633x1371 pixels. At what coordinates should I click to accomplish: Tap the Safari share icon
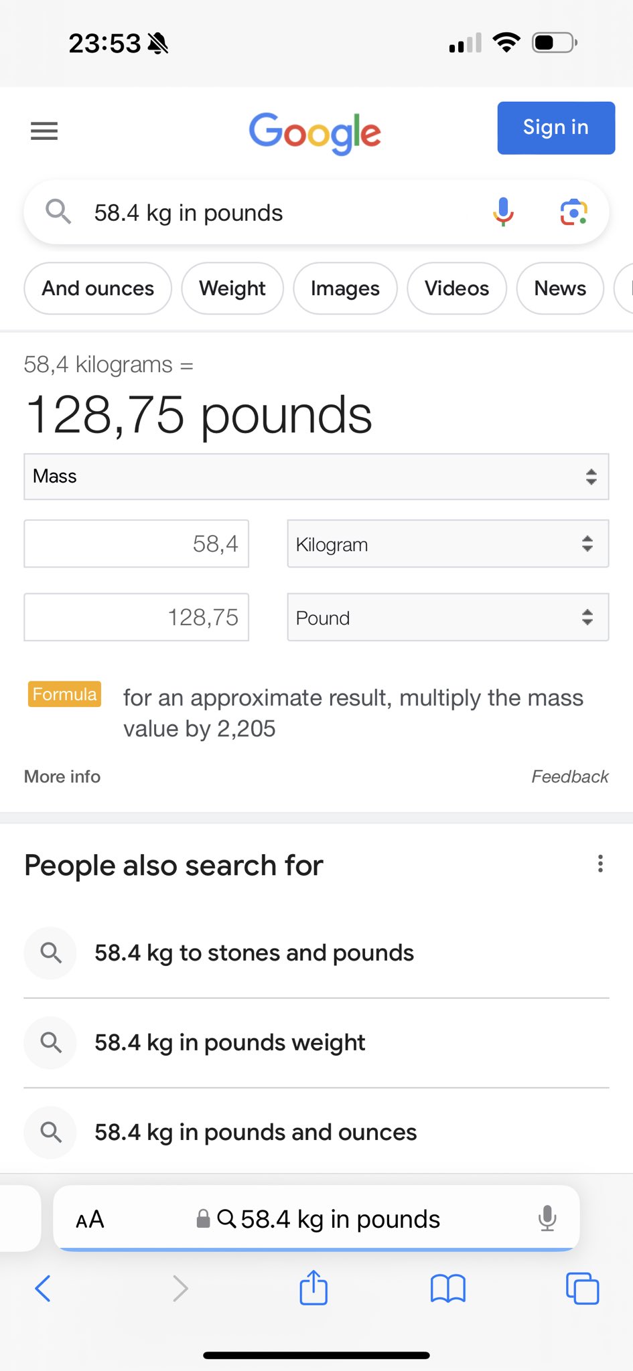(x=313, y=1287)
